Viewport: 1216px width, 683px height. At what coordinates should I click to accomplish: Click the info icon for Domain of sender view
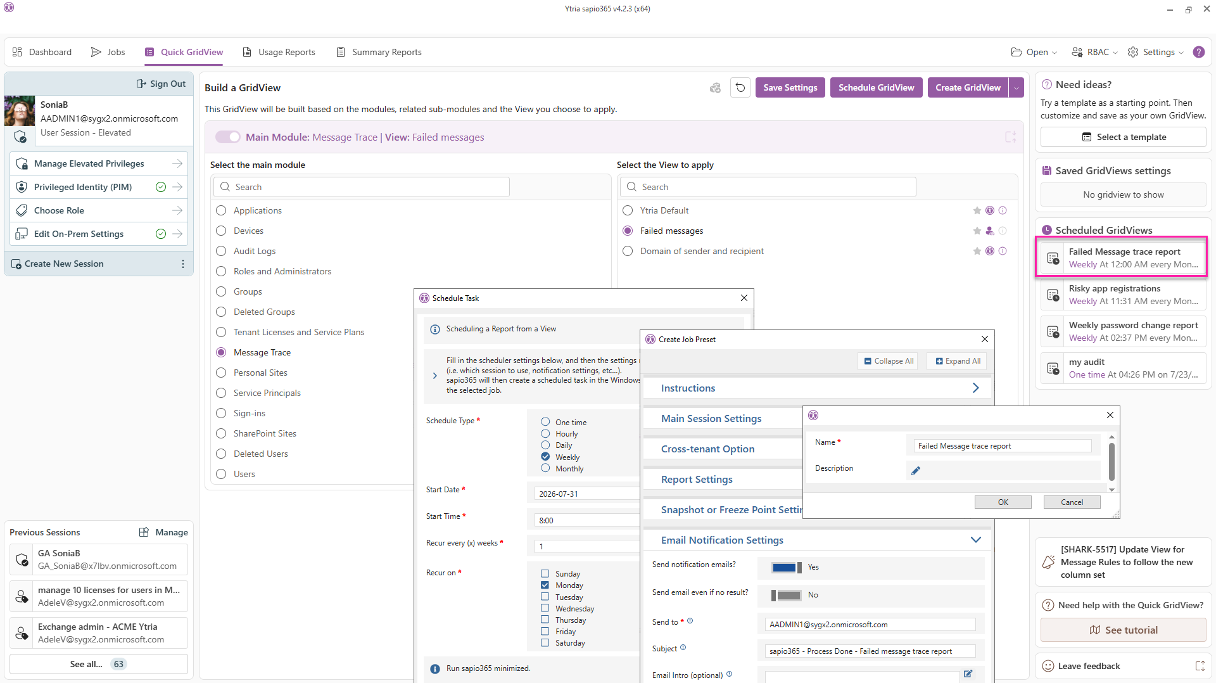tap(1003, 251)
